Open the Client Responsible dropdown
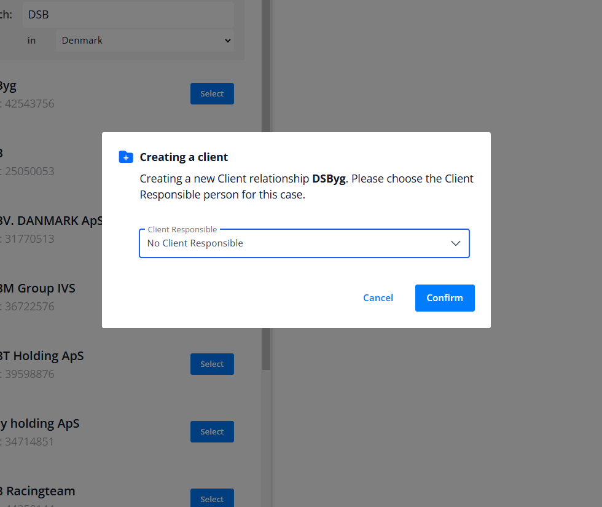Viewport: 602px width, 507px height. (304, 243)
